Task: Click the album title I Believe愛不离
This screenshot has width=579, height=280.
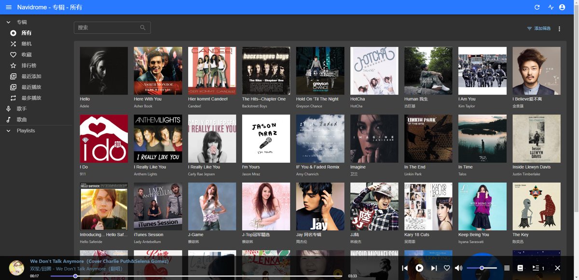Action: (x=527, y=99)
